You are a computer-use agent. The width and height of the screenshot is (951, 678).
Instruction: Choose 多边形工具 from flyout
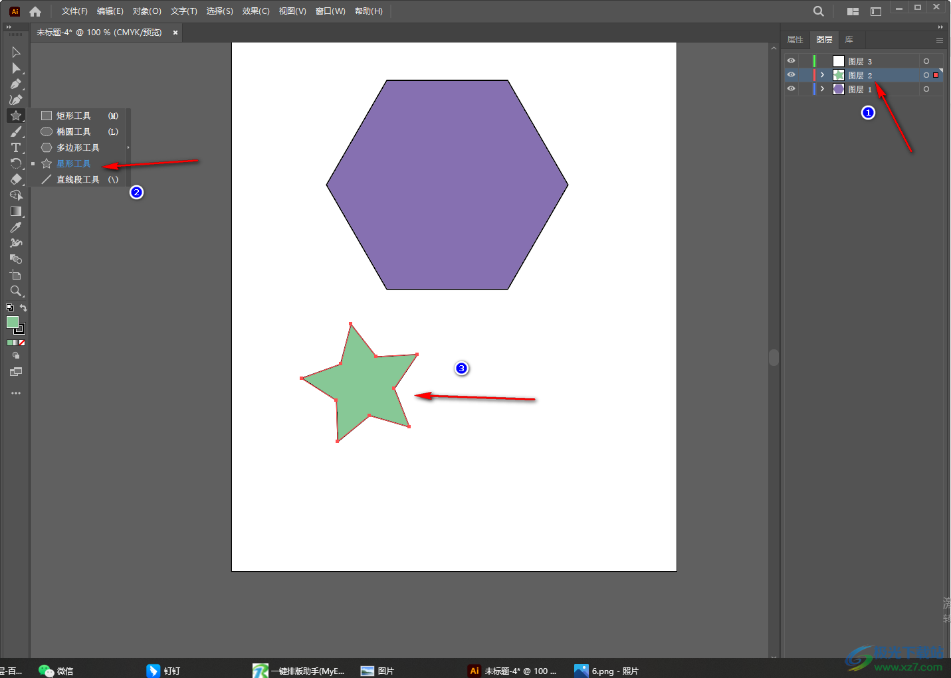pyautogui.click(x=77, y=147)
